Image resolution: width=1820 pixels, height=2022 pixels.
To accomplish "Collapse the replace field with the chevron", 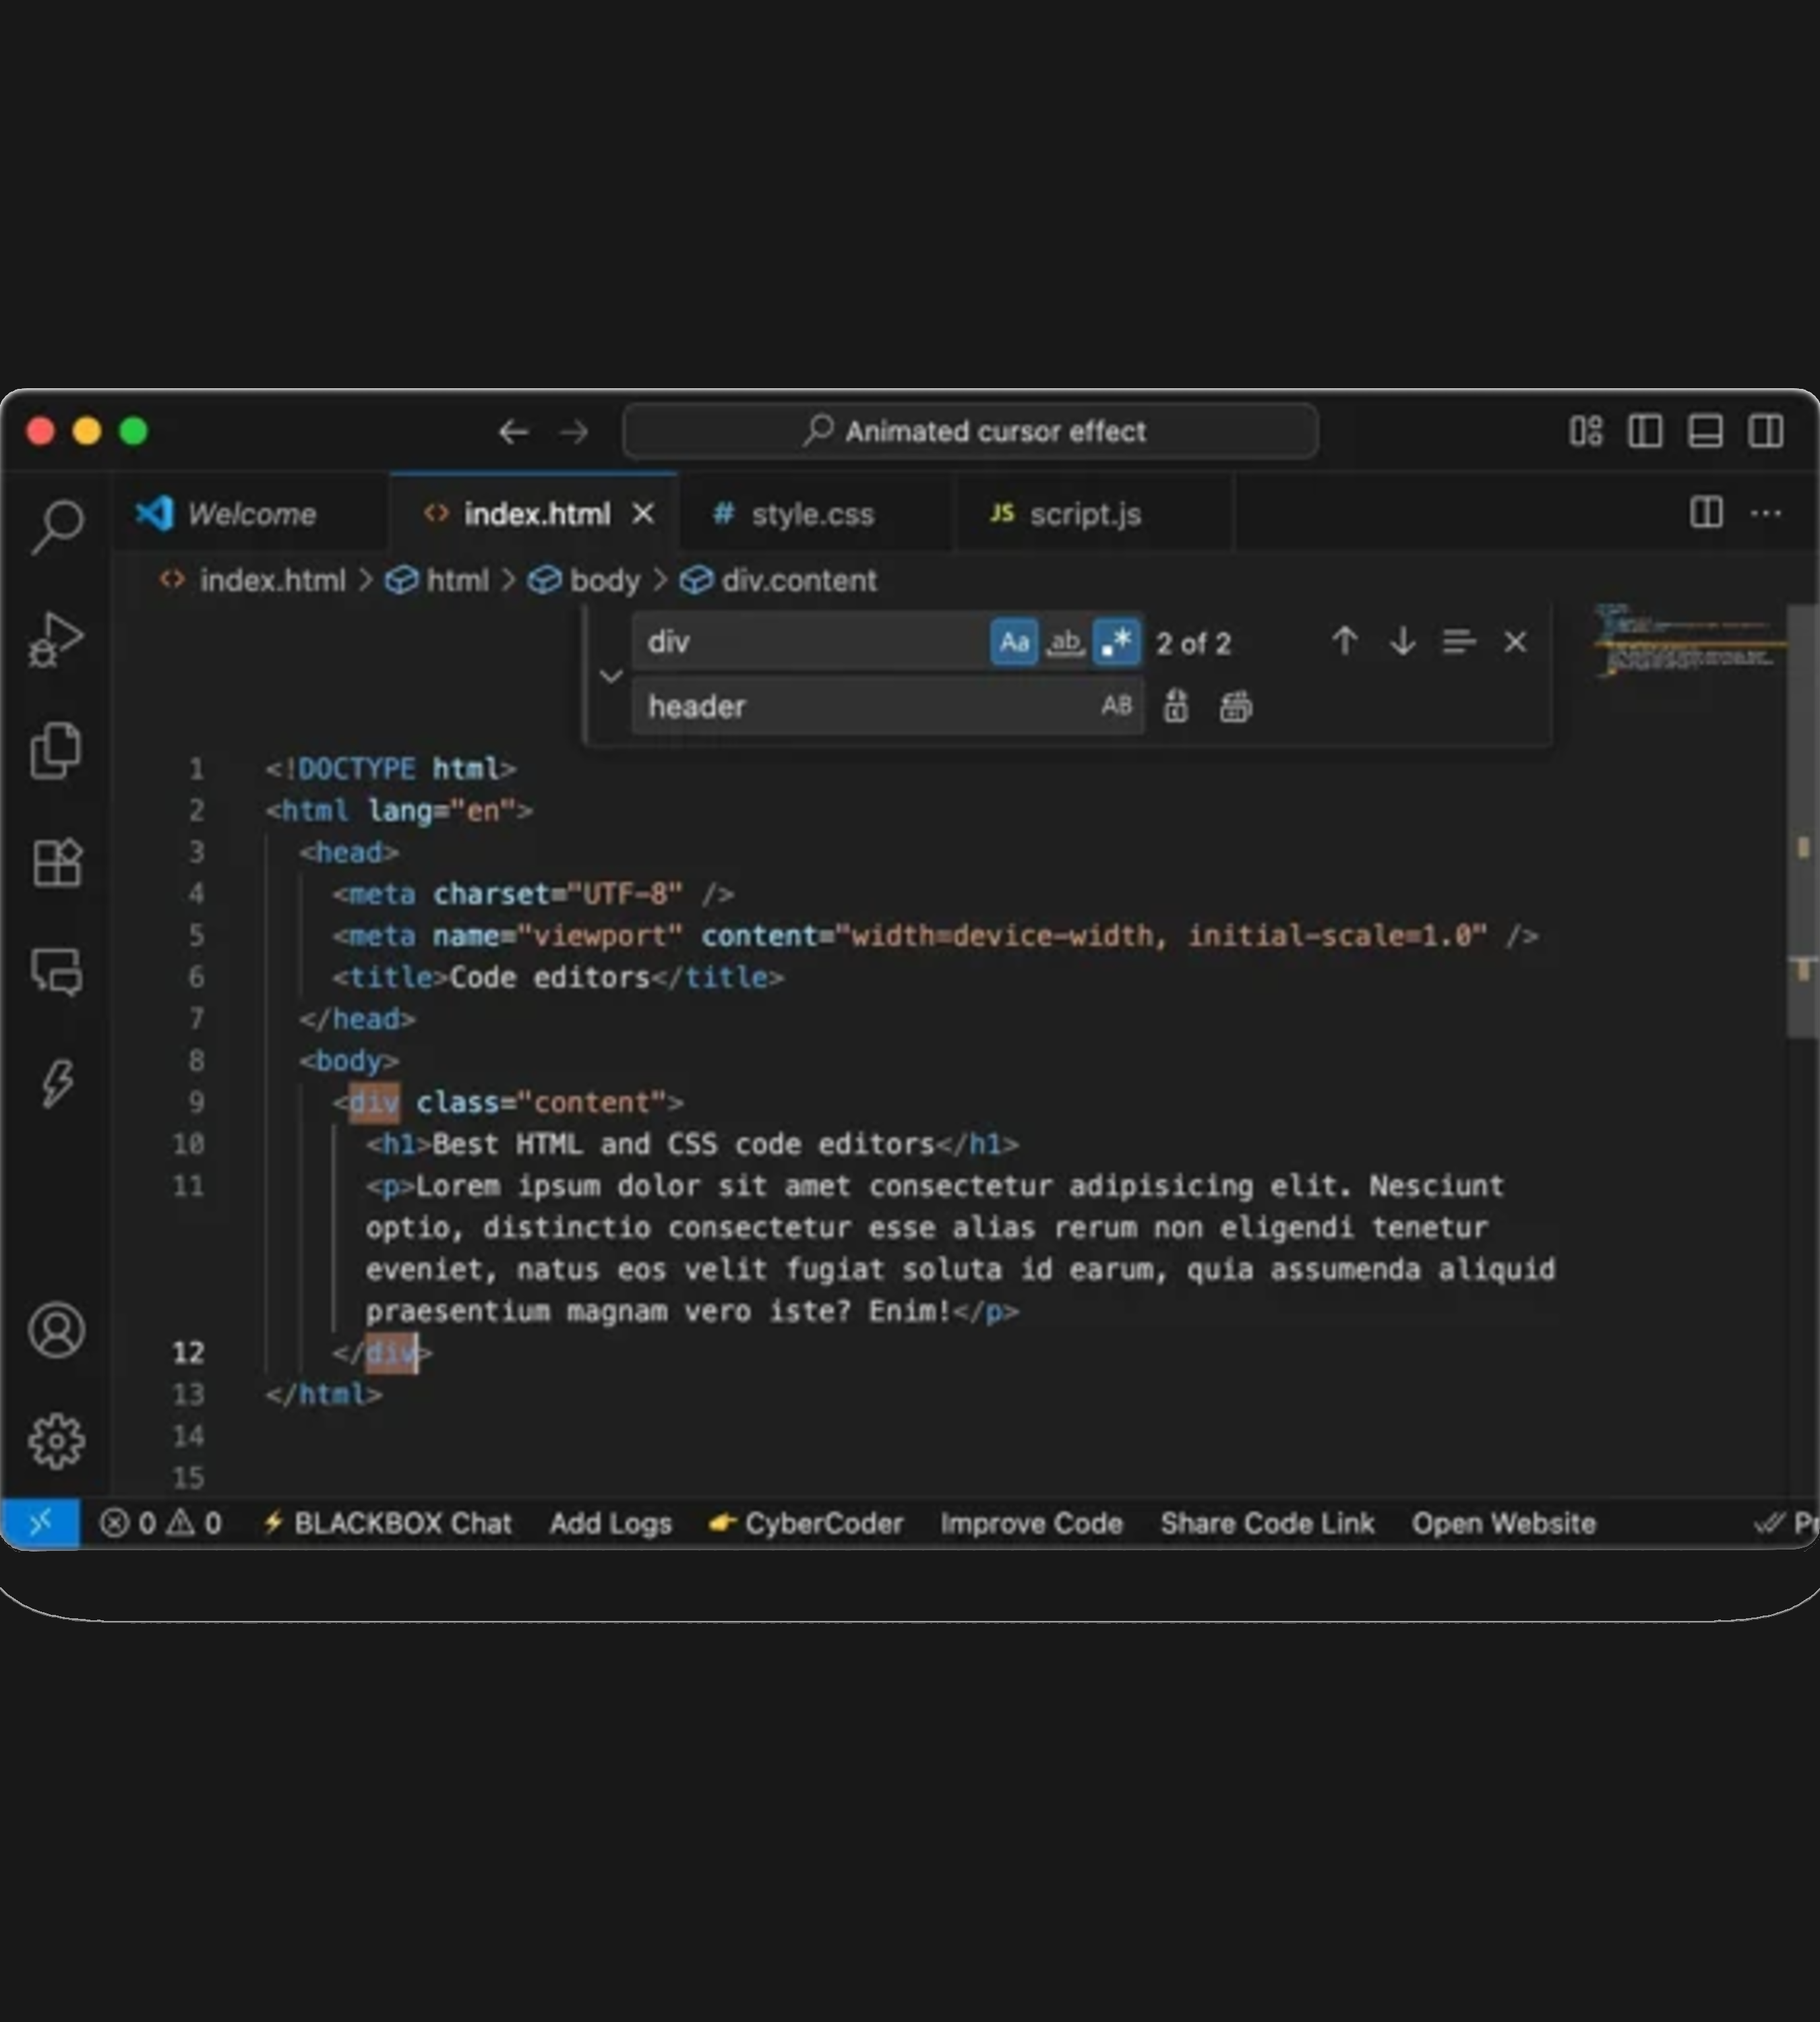I will tap(612, 676).
